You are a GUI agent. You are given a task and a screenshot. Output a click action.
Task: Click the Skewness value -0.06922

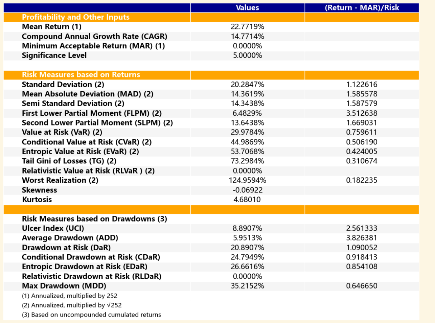247,190
